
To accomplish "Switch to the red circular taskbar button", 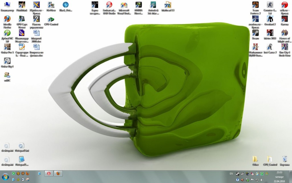I will coord(49,174).
